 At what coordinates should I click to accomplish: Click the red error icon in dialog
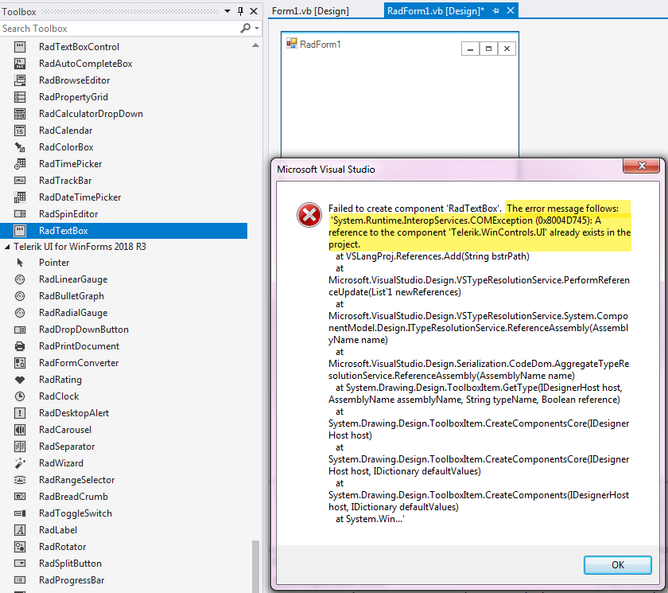point(309,215)
